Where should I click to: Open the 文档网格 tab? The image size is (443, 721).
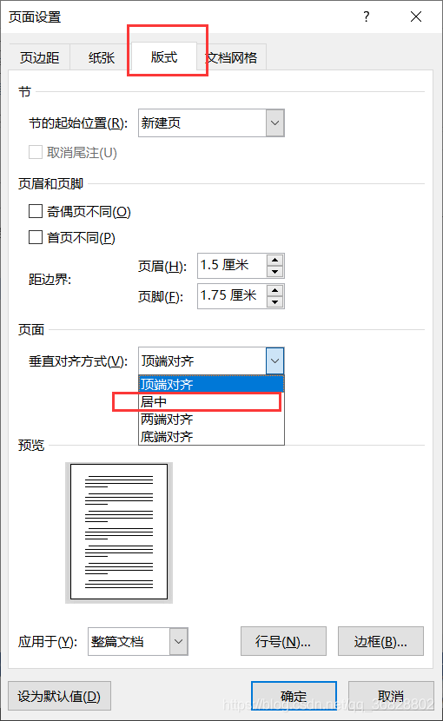click(x=231, y=57)
